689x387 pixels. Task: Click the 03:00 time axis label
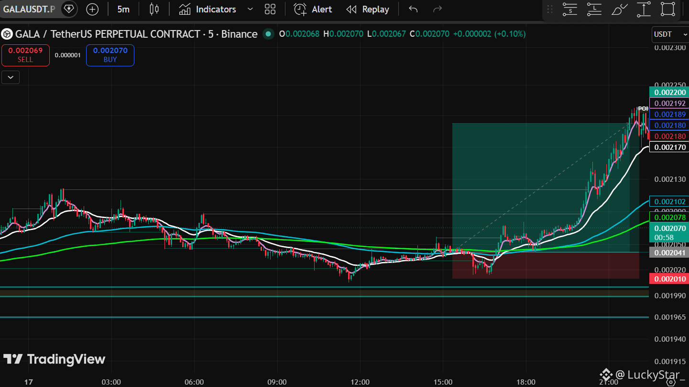point(111,382)
